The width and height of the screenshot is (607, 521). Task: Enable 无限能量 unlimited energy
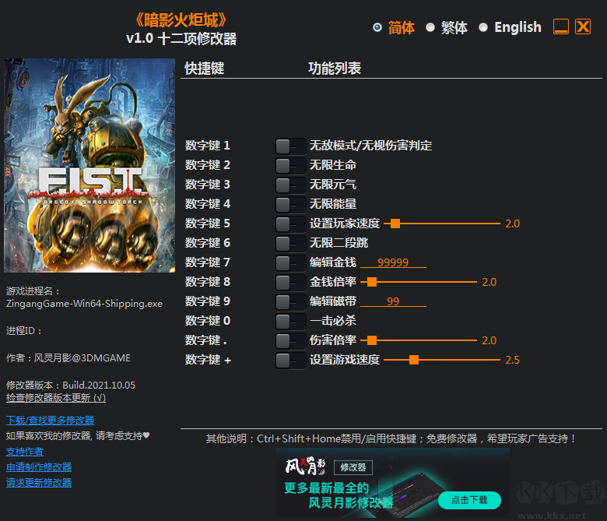click(x=290, y=204)
